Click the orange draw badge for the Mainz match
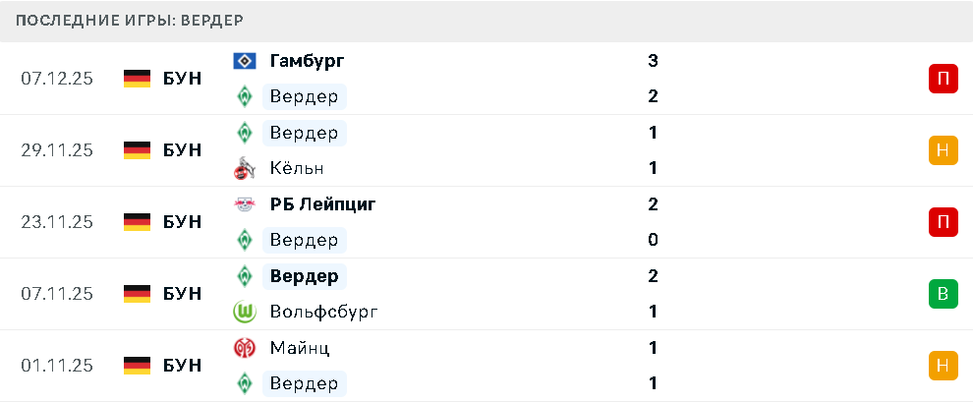This screenshot has width=973, height=403. pyautogui.click(x=943, y=366)
